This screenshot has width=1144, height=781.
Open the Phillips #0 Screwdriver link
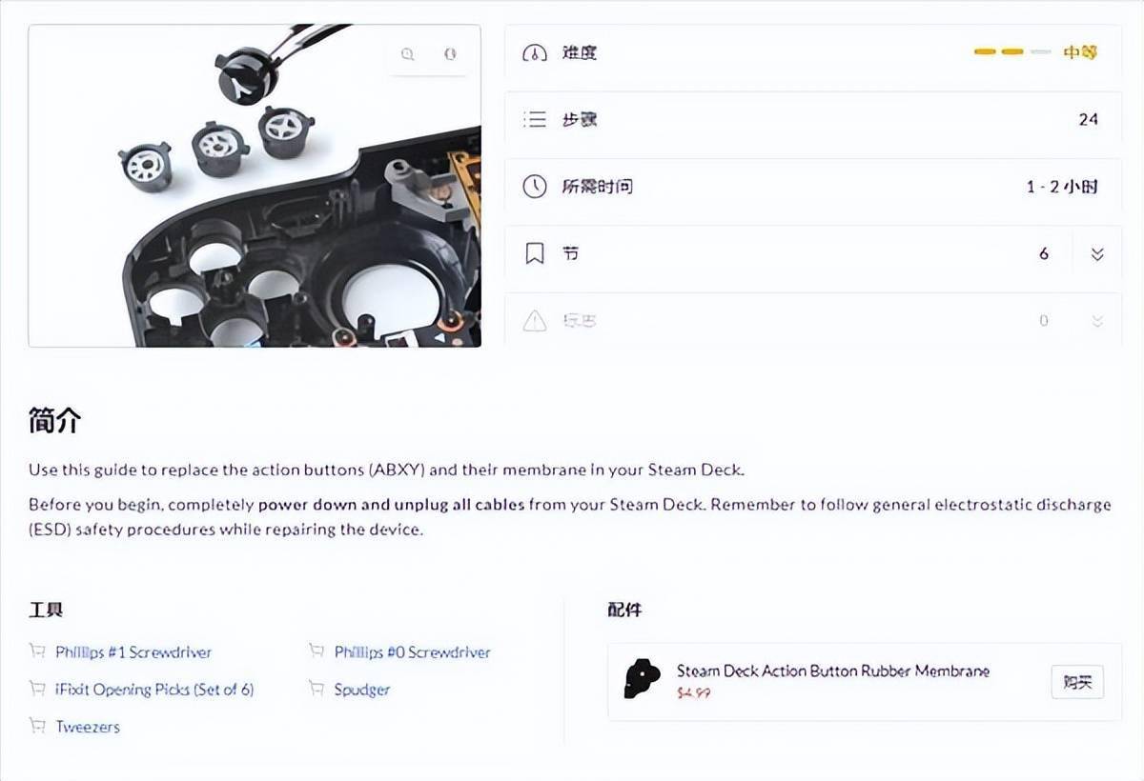[x=412, y=652]
